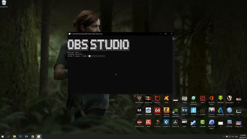247x139 pixels.
Task: Launch the dota2 desktop shortcut
Action: point(202,100)
